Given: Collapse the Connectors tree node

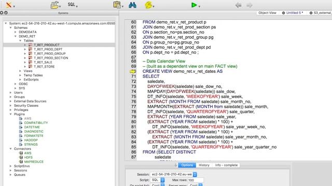Looking at the screenshot, I should (x=10, y=149).
